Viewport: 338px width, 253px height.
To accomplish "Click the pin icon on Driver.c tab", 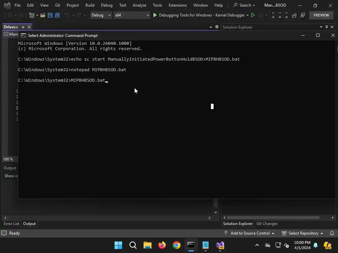I will click(x=23, y=27).
